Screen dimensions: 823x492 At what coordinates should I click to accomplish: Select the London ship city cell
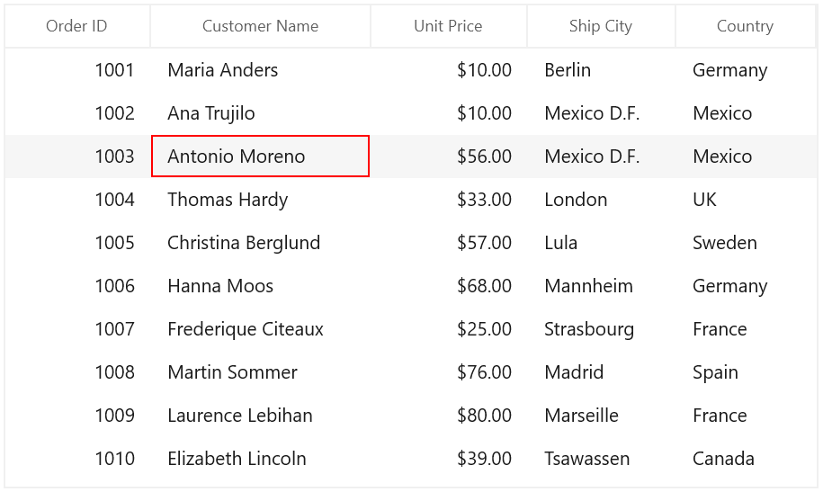[x=601, y=200]
